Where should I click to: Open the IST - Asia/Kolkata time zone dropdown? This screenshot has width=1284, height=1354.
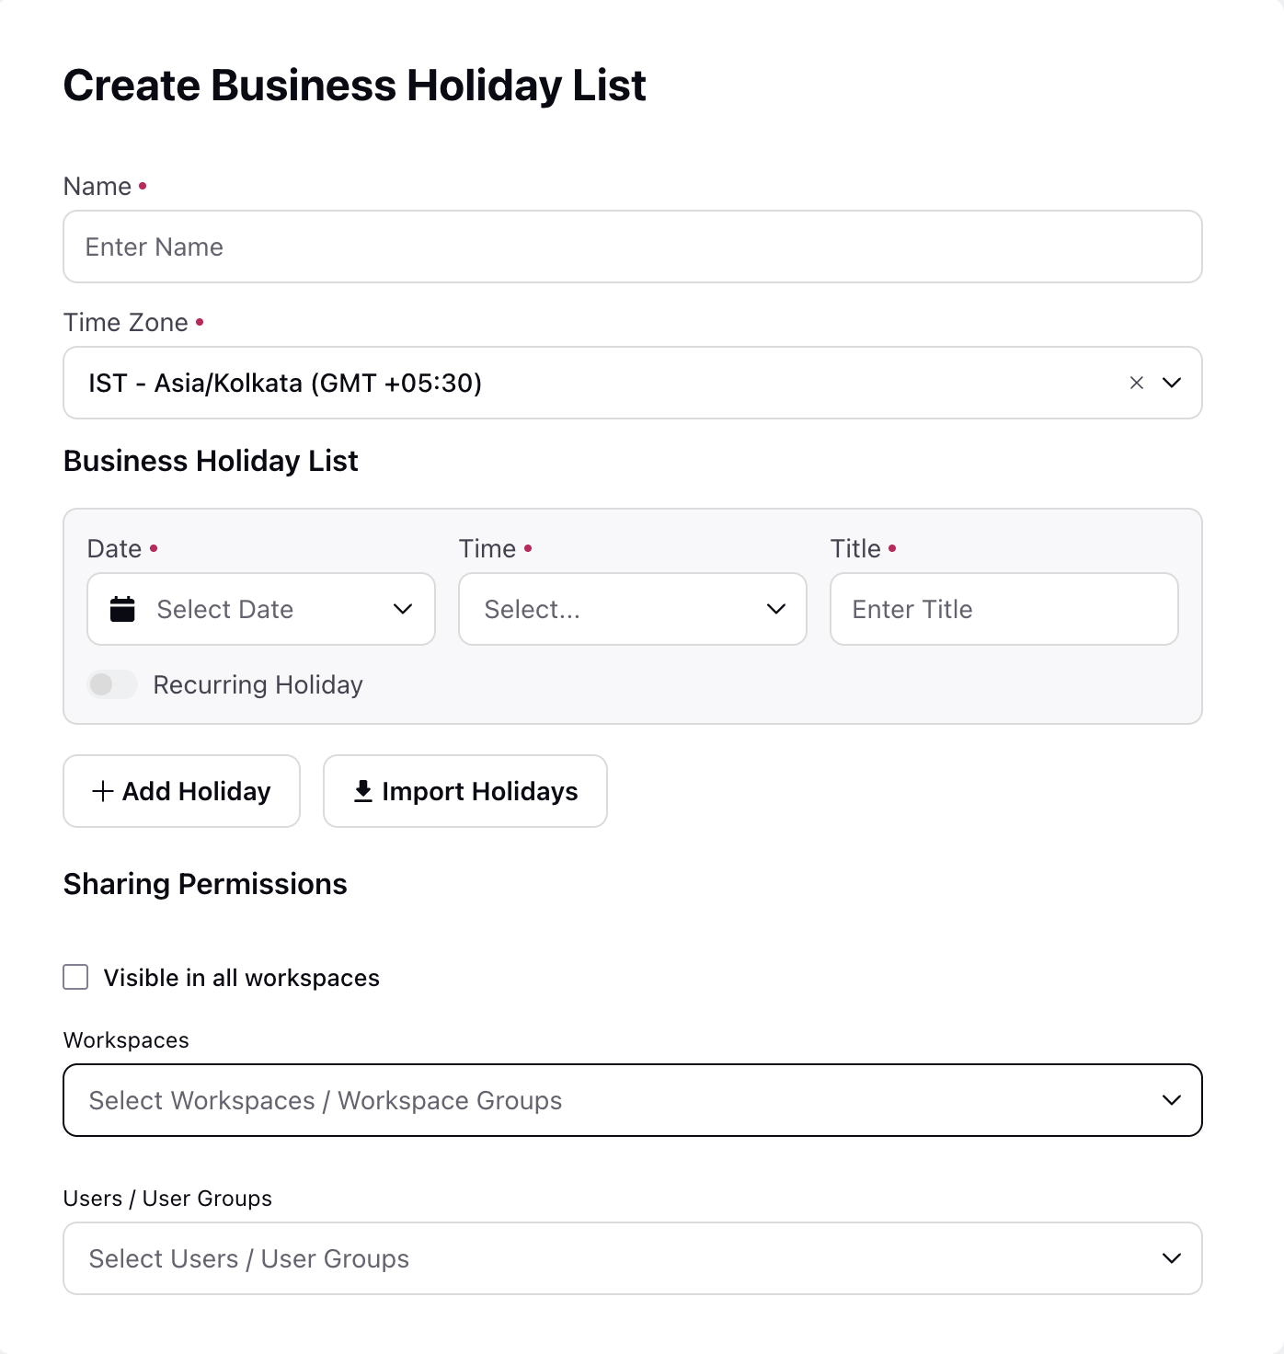pyautogui.click(x=633, y=383)
